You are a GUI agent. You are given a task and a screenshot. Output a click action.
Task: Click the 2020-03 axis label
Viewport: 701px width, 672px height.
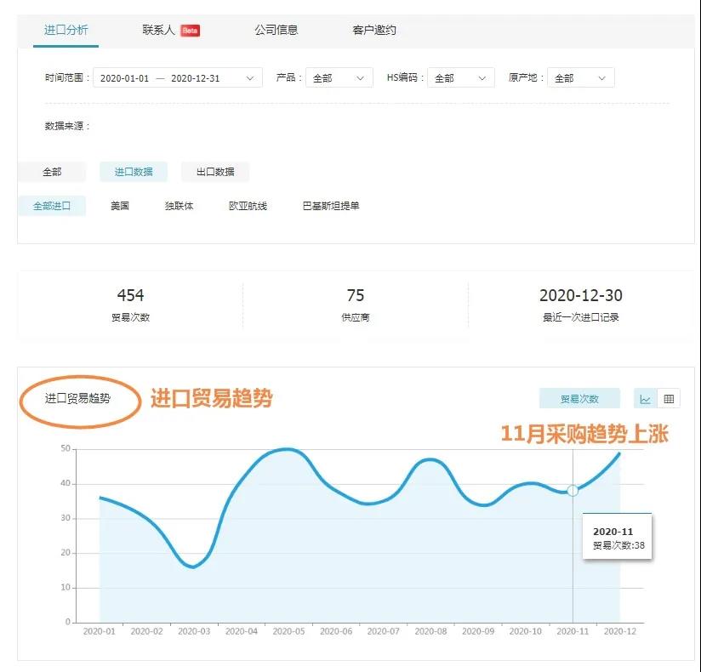point(194,631)
